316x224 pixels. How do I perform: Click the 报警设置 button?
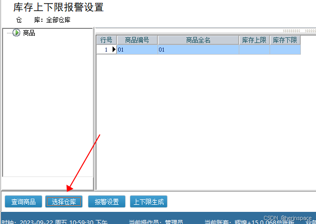click(x=107, y=201)
